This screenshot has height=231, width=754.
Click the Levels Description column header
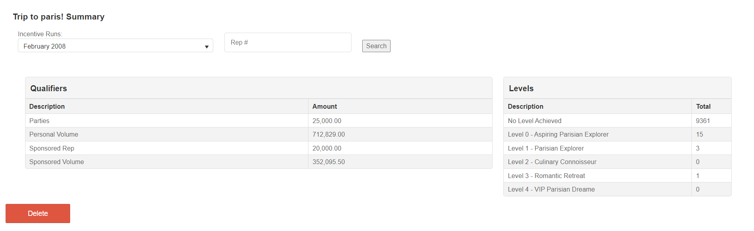(525, 106)
